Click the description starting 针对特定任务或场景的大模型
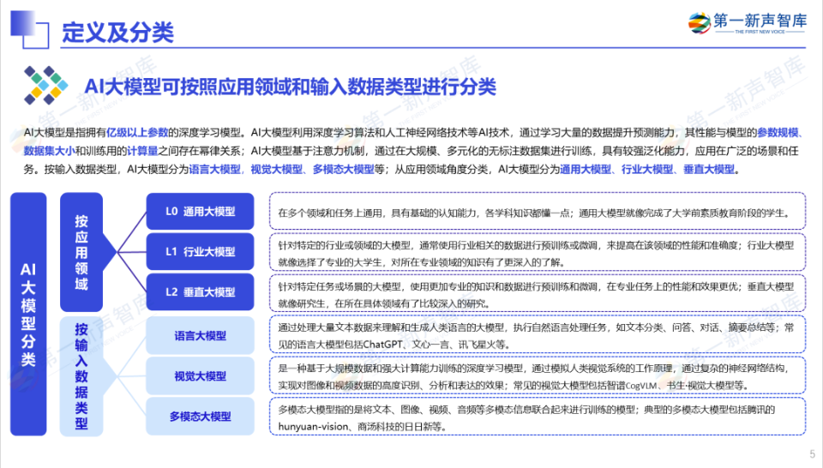 click(538, 294)
